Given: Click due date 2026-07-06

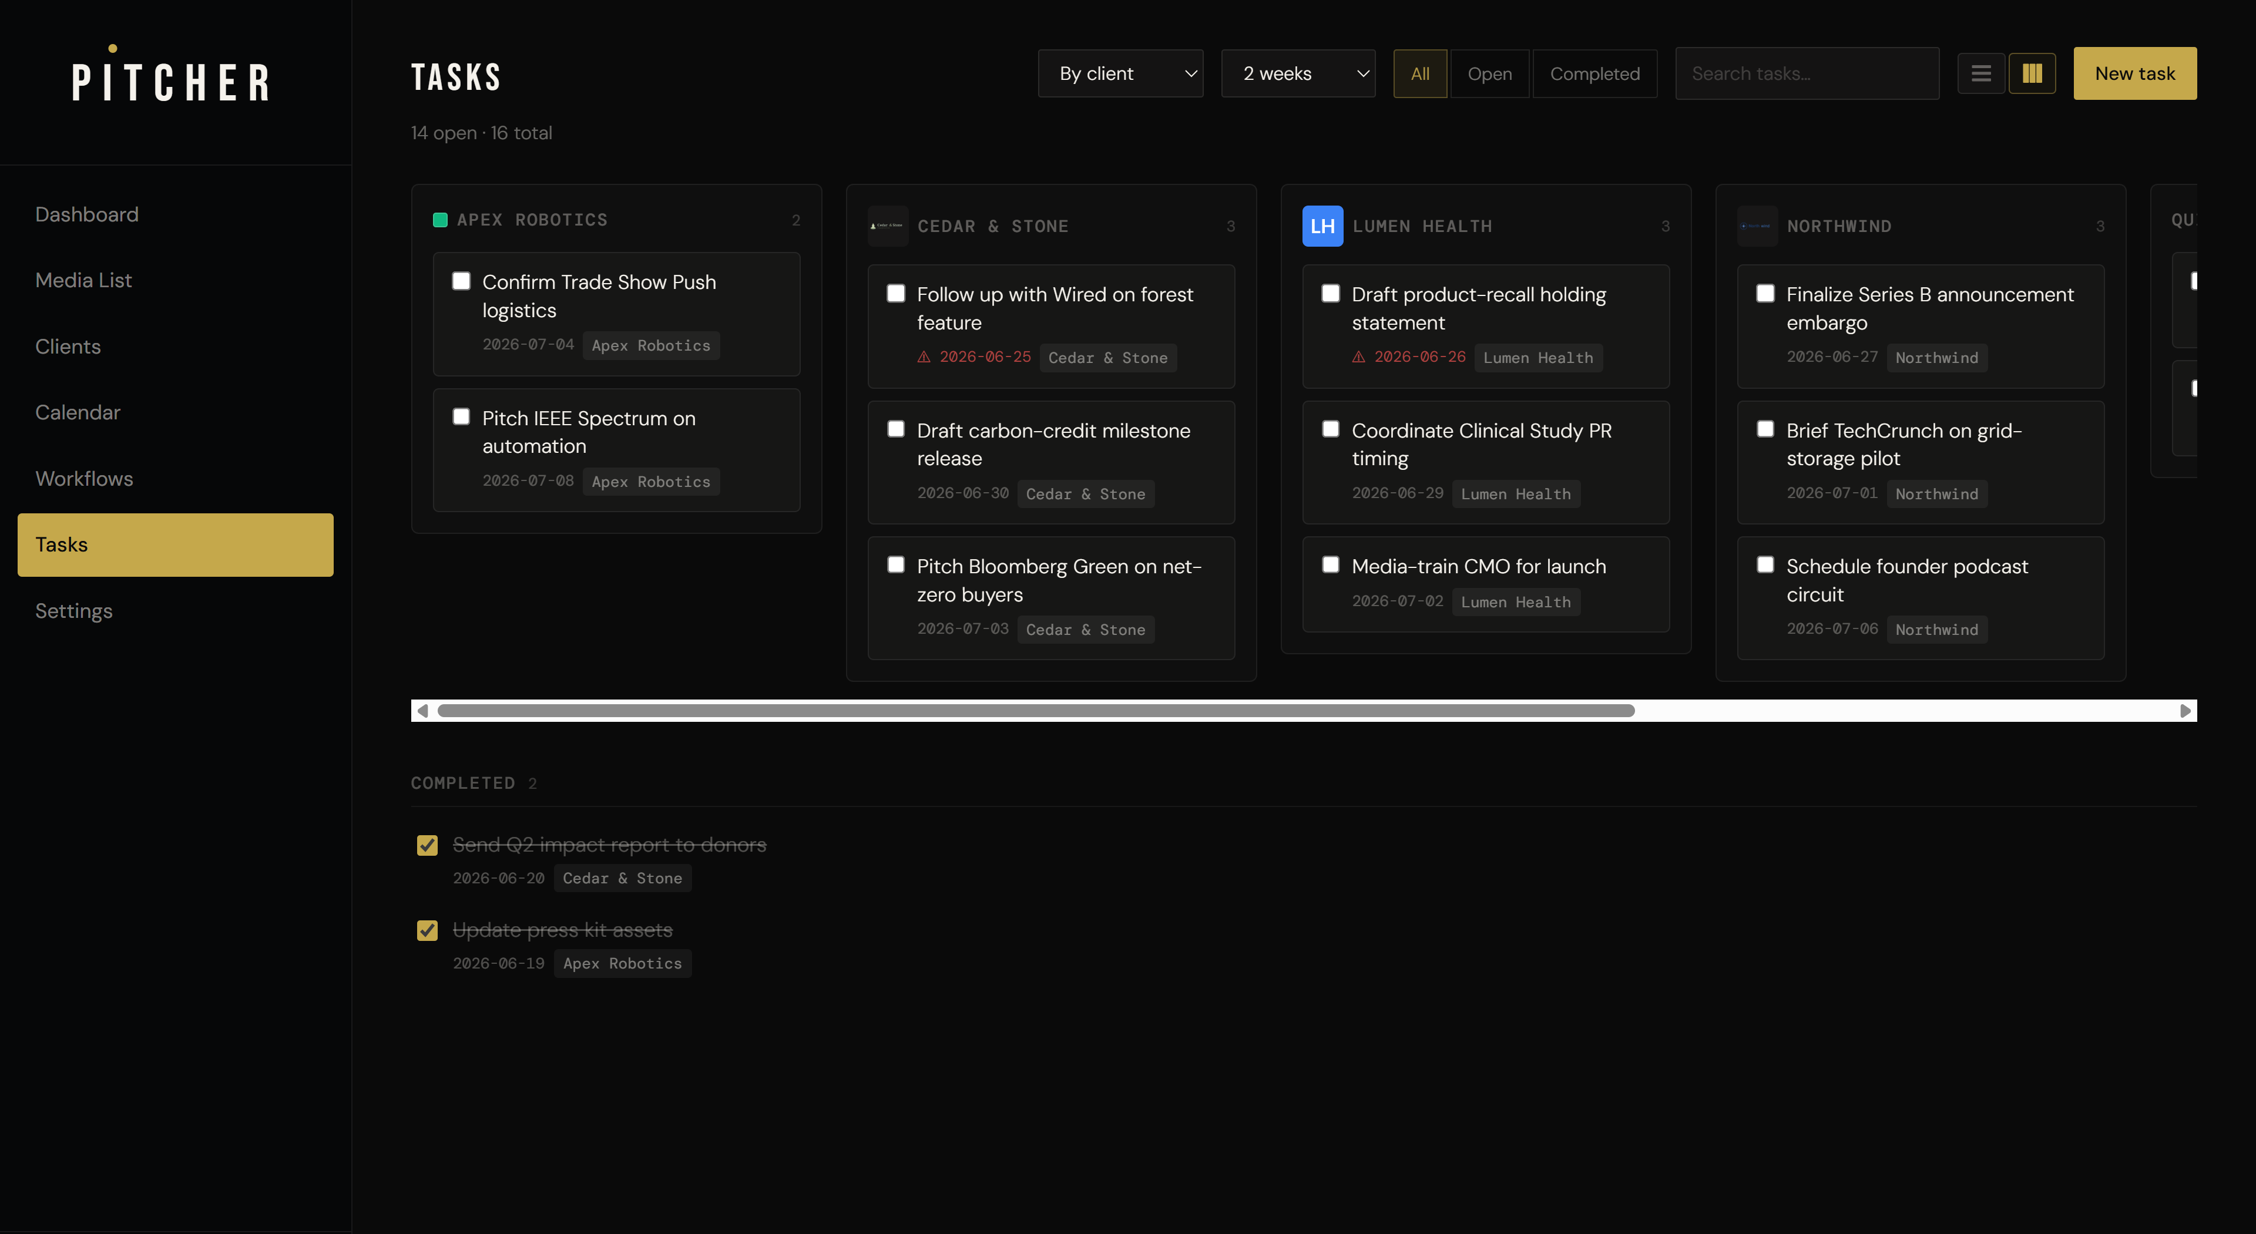Looking at the screenshot, I should pos(1832,629).
